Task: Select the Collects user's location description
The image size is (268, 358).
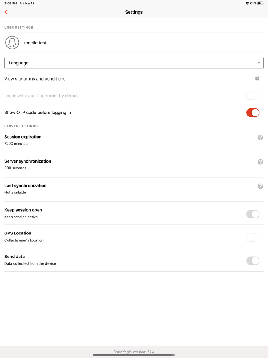Action: point(24,240)
